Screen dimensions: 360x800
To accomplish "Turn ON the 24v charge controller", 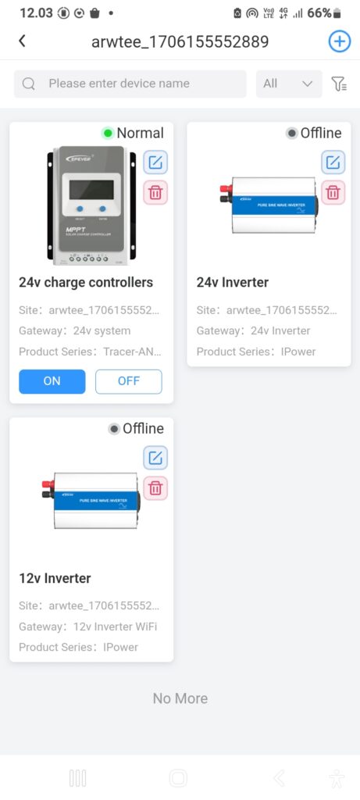I will pyautogui.click(x=52, y=381).
